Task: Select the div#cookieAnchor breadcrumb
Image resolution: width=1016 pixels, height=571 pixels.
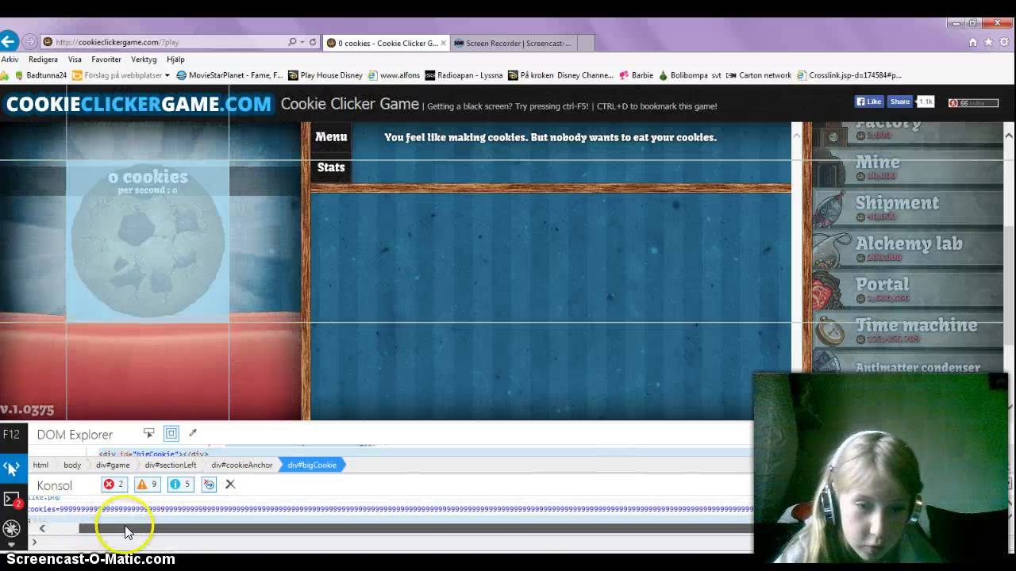Action: 241,465
